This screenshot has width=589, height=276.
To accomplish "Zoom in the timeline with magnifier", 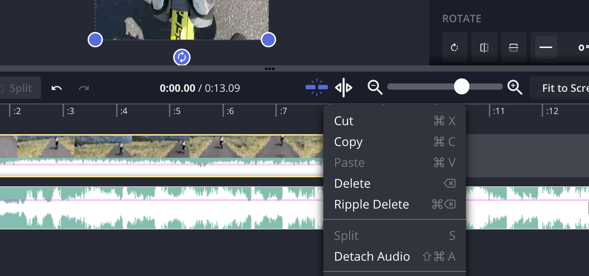I will tap(515, 87).
